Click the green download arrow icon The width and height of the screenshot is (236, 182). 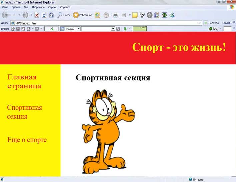coord(125,29)
